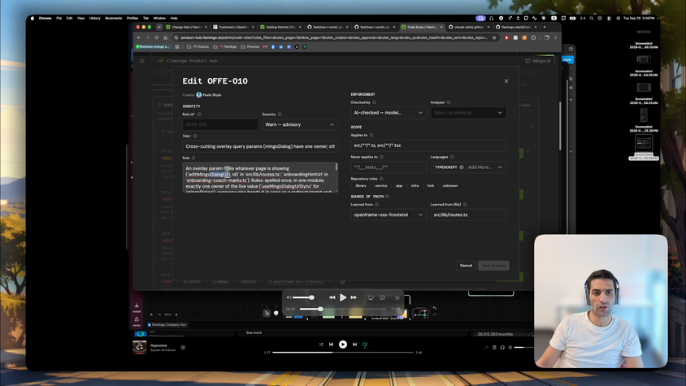The image size is (686, 386).
Task: Click the Cancel button
Action: coord(466,265)
